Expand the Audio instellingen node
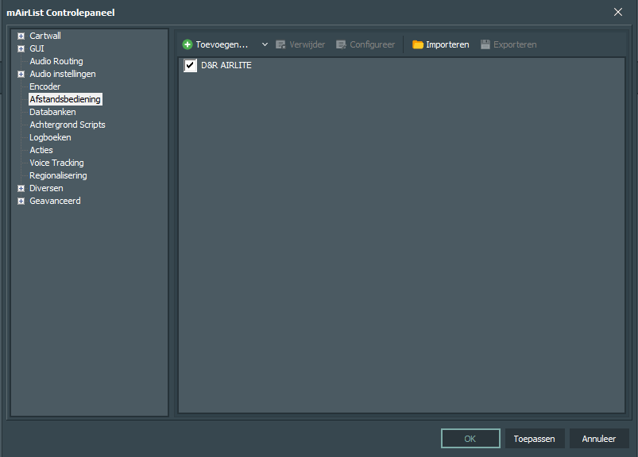Image resolution: width=638 pixels, height=457 pixels. pyautogui.click(x=21, y=74)
